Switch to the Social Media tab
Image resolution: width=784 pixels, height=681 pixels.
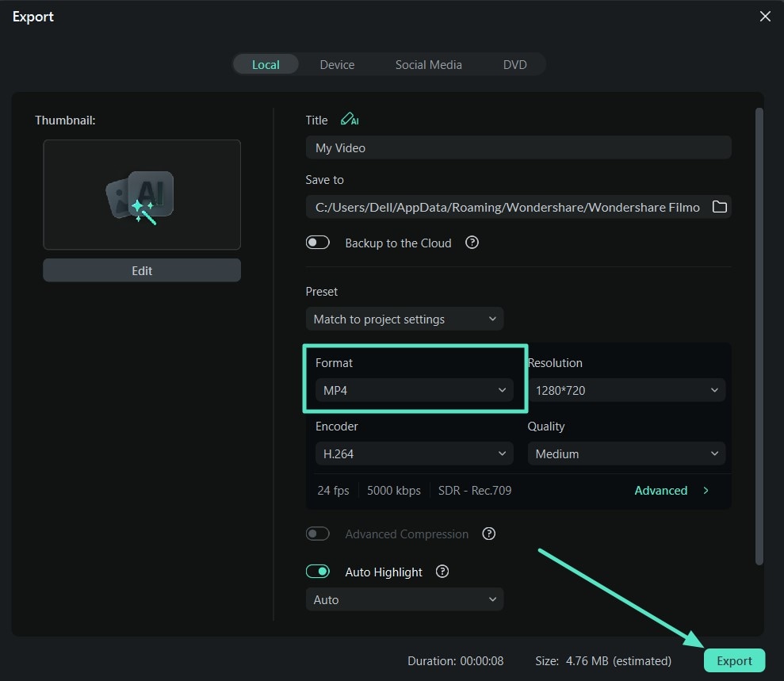point(429,64)
